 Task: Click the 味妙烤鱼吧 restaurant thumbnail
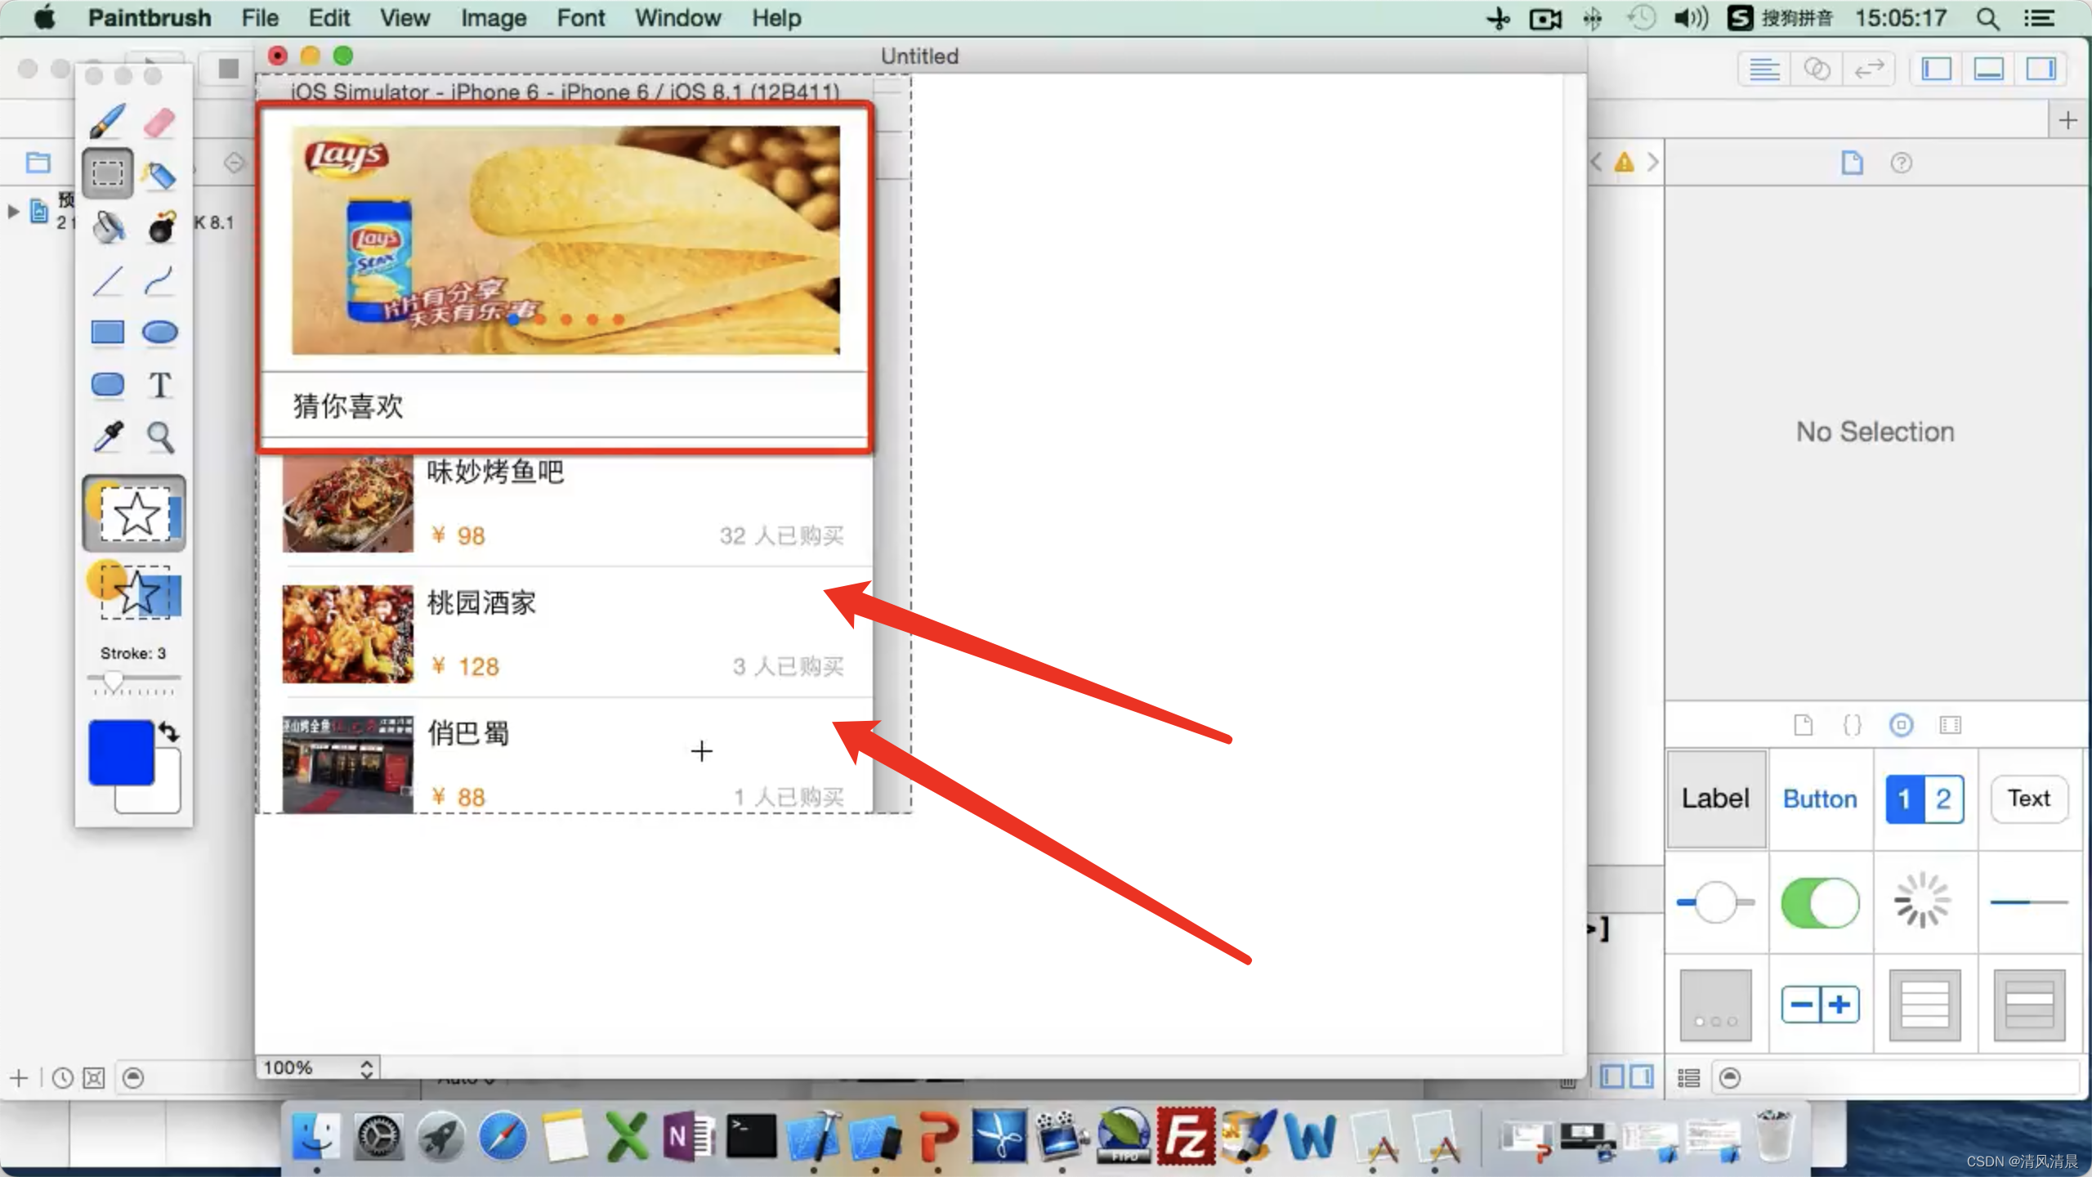(x=345, y=503)
